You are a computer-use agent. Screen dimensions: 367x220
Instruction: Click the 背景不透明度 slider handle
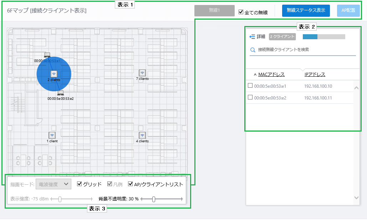(x=154, y=199)
